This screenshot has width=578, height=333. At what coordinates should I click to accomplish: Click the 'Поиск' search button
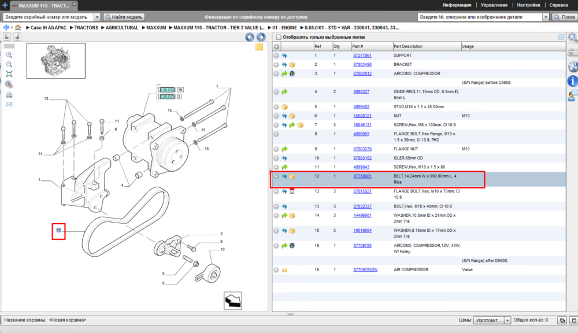(564, 17)
